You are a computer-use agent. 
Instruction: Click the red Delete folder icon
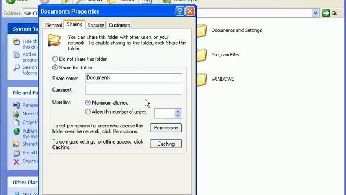17,161
